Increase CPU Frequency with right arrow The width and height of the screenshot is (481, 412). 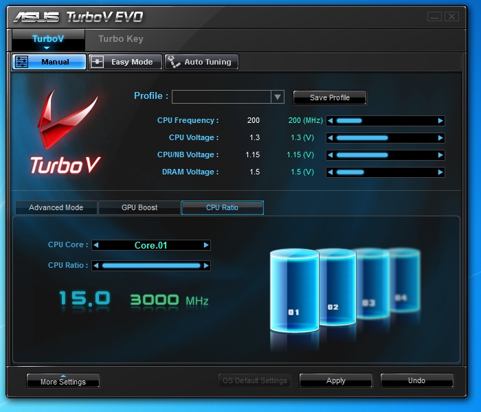[x=440, y=121]
